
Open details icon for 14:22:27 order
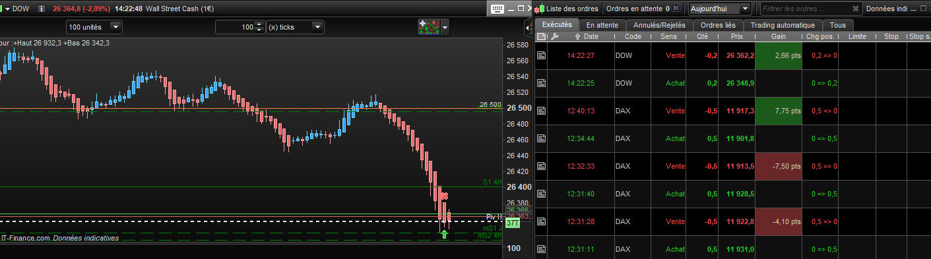[x=541, y=56]
